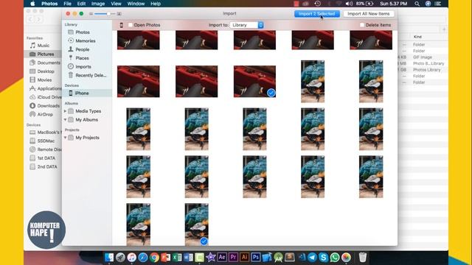Open Safari from the Dock
Viewport: 472px width, 265px height.
pyautogui.click(x=143, y=257)
